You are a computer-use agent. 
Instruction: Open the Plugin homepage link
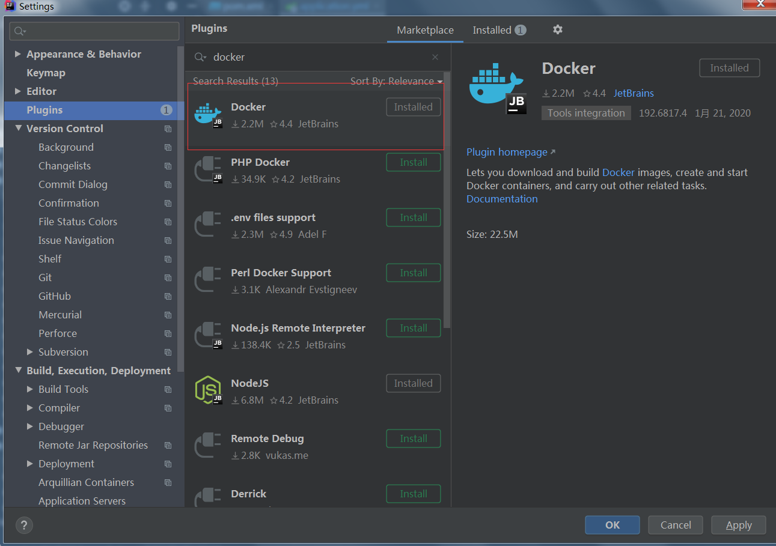tap(511, 152)
